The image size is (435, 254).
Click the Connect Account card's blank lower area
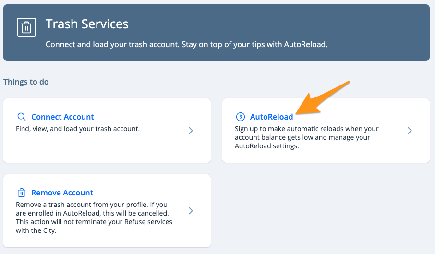[107, 148]
